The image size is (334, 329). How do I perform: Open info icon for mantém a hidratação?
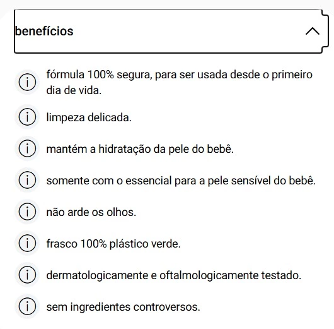(27, 148)
